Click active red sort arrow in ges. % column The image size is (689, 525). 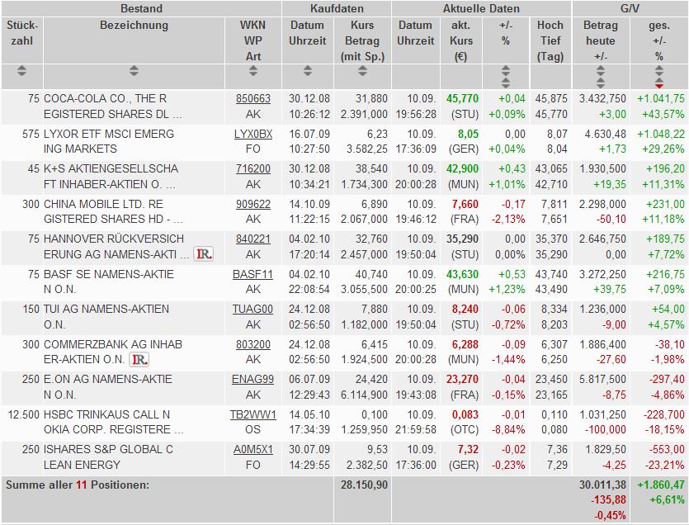point(658,85)
